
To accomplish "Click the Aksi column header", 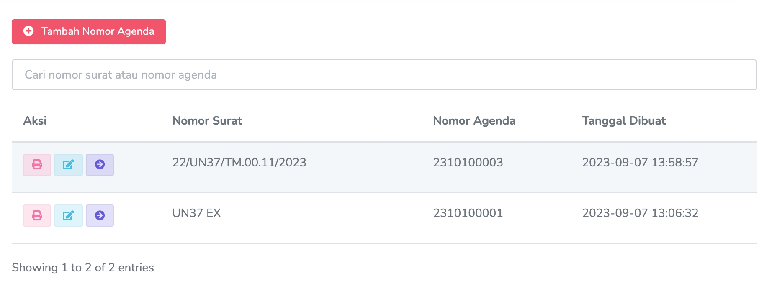I will point(35,121).
